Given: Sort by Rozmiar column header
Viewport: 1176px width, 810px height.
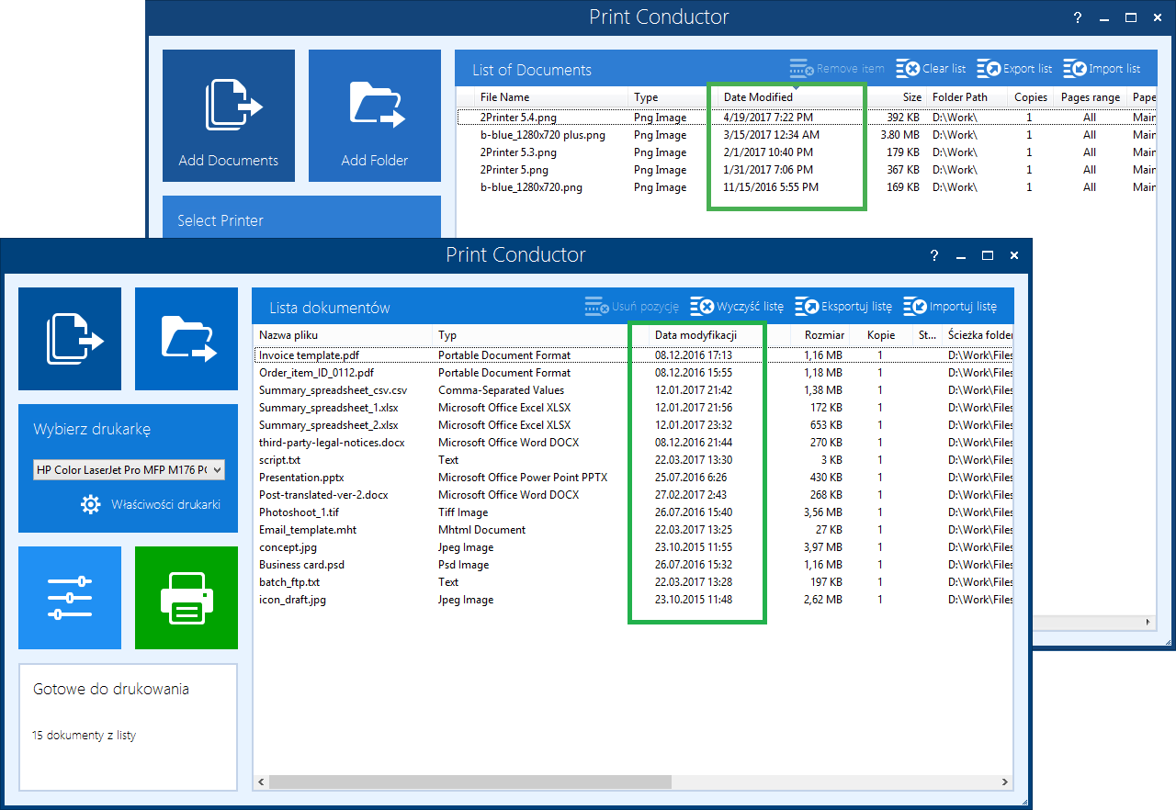Looking at the screenshot, I should [820, 335].
